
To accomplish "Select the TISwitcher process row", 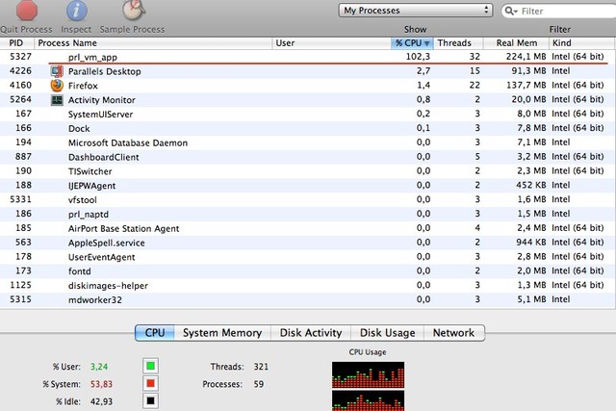I will point(308,171).
